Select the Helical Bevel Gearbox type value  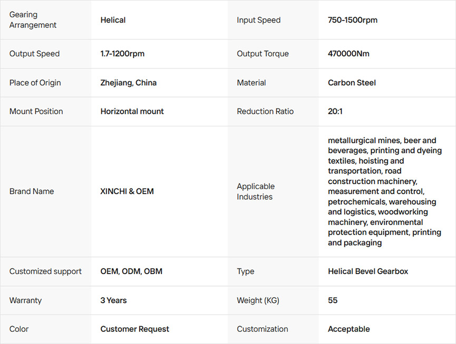point(368,271)
